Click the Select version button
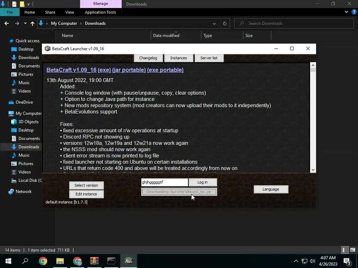Viewport: 358px width, 268px height. 86,185
